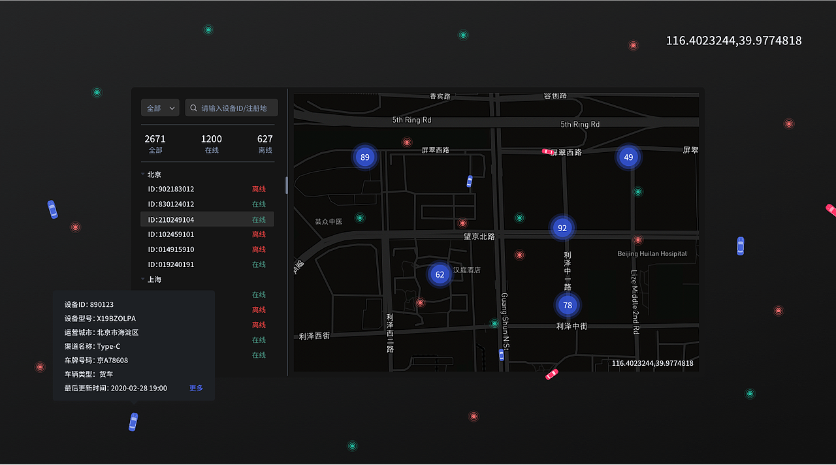The width and height of the screenshot is (836, 465).
Task: Click blue car icon on Guang Shun N St
Action: 502,355
